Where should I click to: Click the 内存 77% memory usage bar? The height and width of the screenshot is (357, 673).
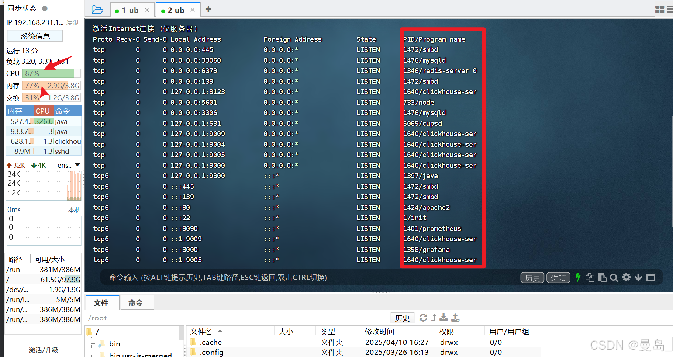click(x=51, y=86)
